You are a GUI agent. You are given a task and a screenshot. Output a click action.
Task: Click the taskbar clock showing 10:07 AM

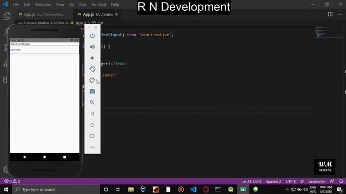(x=325, y=189)
